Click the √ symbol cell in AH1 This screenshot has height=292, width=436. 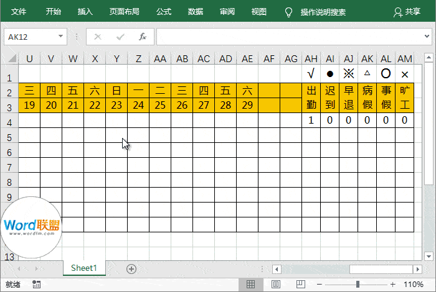point(311,74)
